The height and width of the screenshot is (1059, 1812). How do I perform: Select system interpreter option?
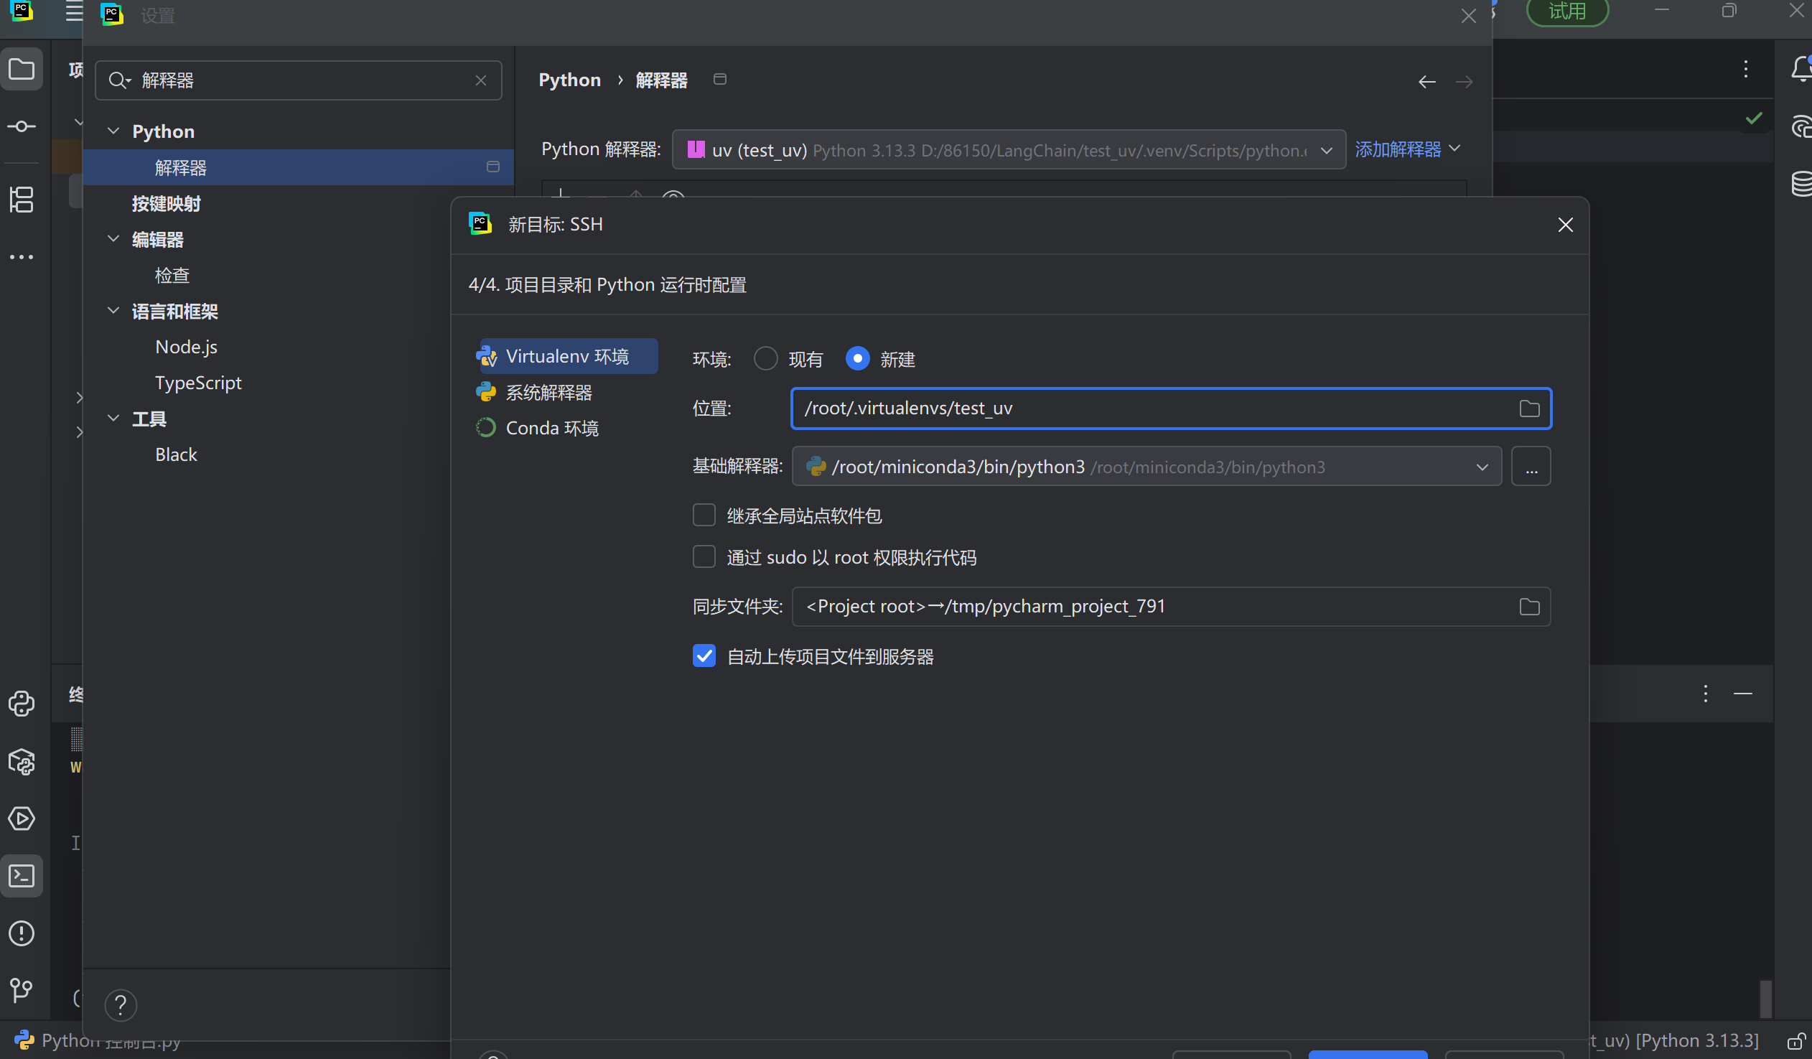[548, 393]
